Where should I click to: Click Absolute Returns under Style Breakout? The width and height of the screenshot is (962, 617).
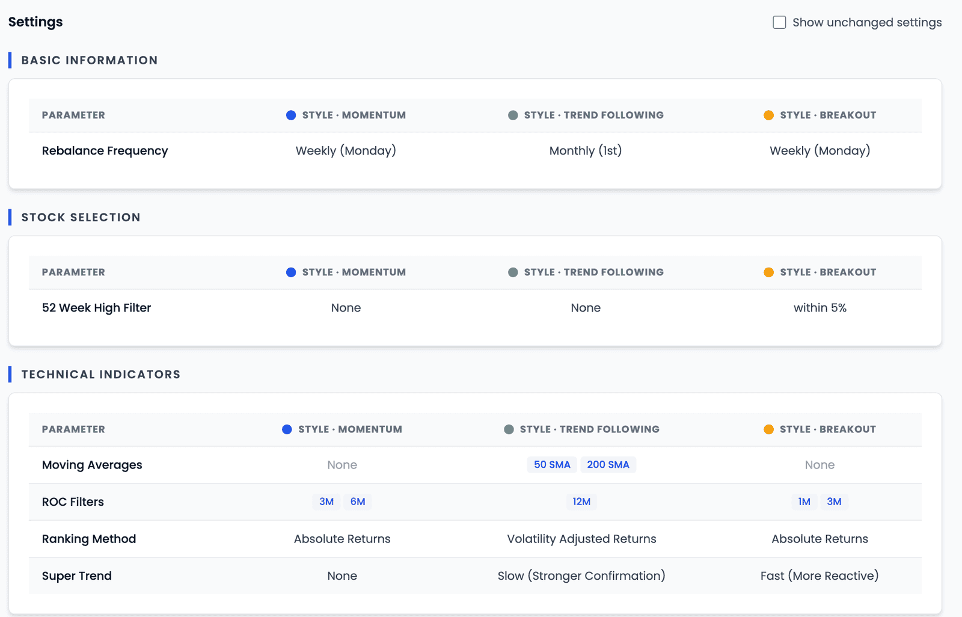(x=820, y=539)
